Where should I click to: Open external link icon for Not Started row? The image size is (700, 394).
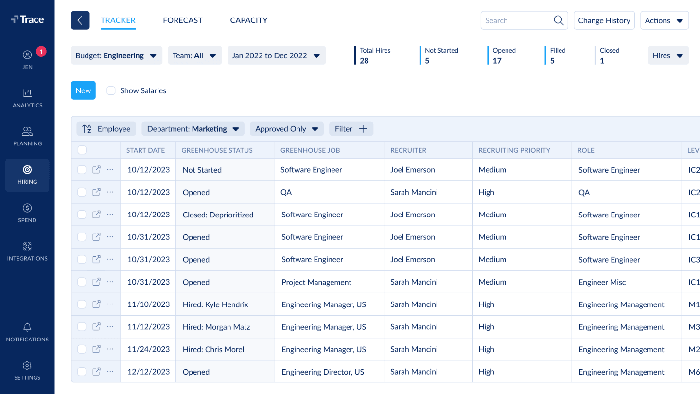point(96,170)
